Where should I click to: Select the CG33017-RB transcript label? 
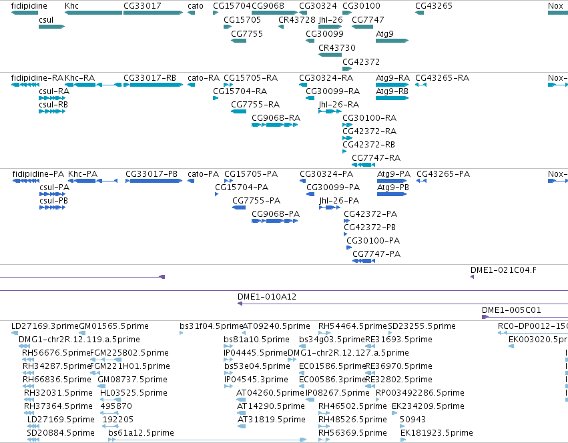(x=150, y=78)
